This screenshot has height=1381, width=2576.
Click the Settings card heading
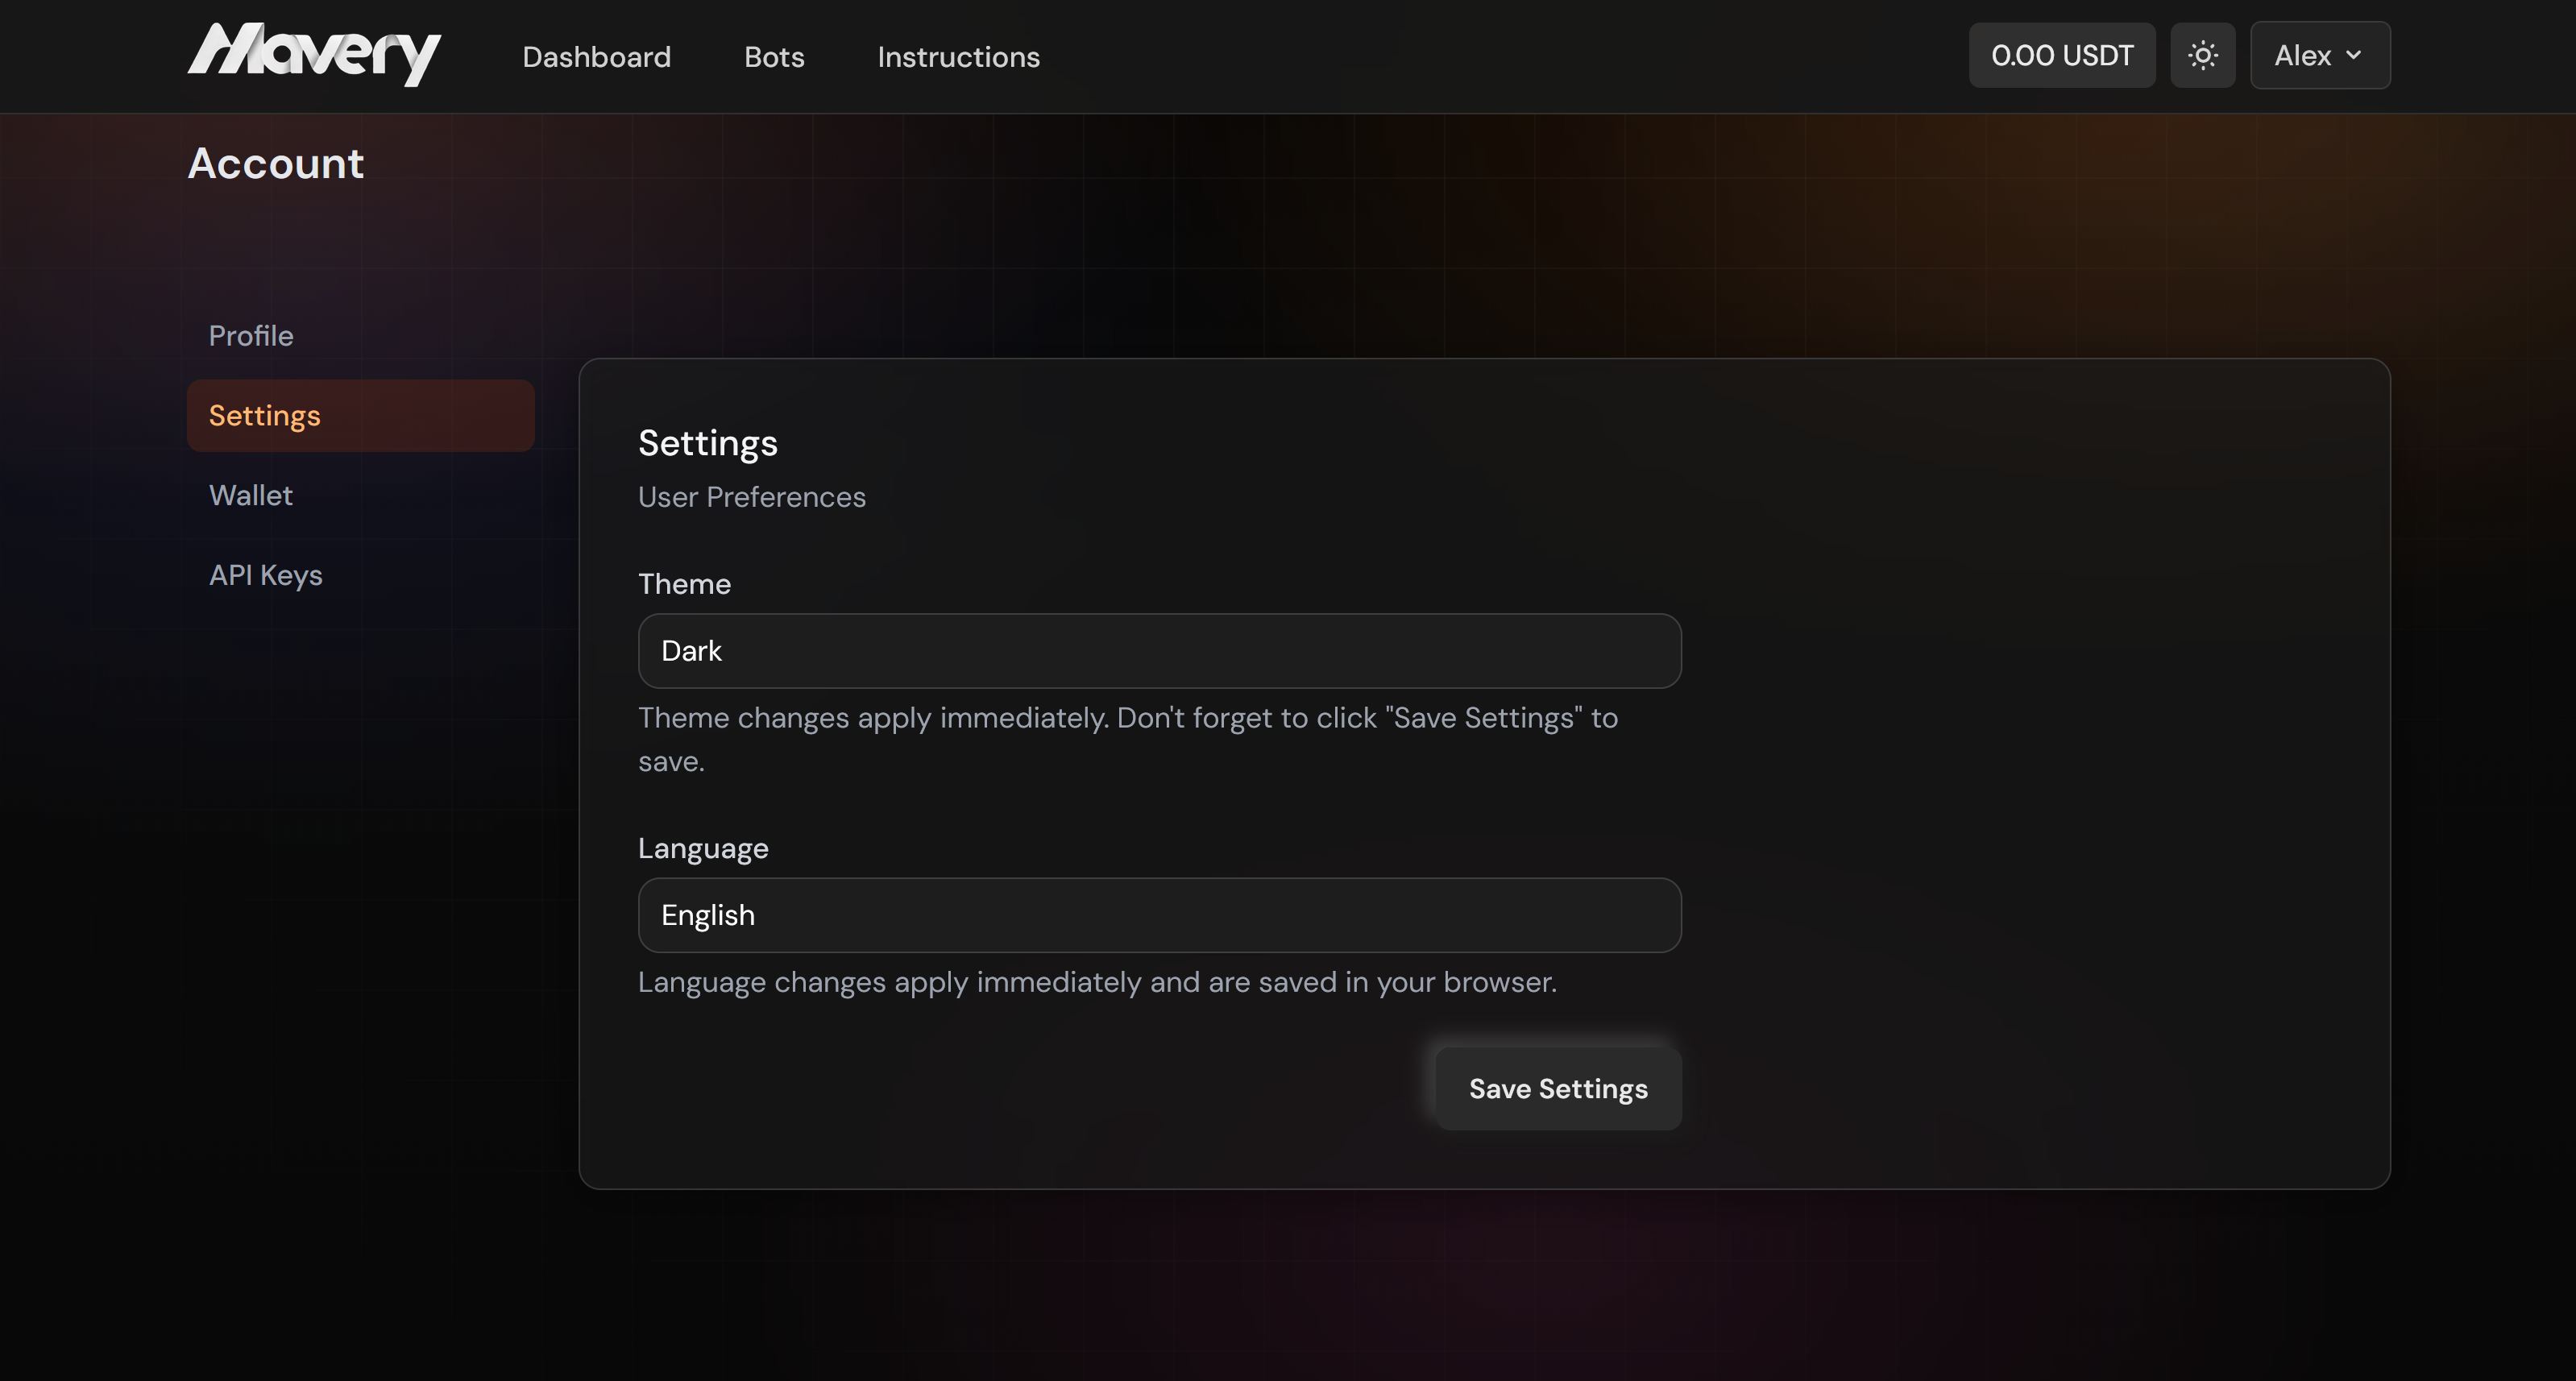(708, 443)
